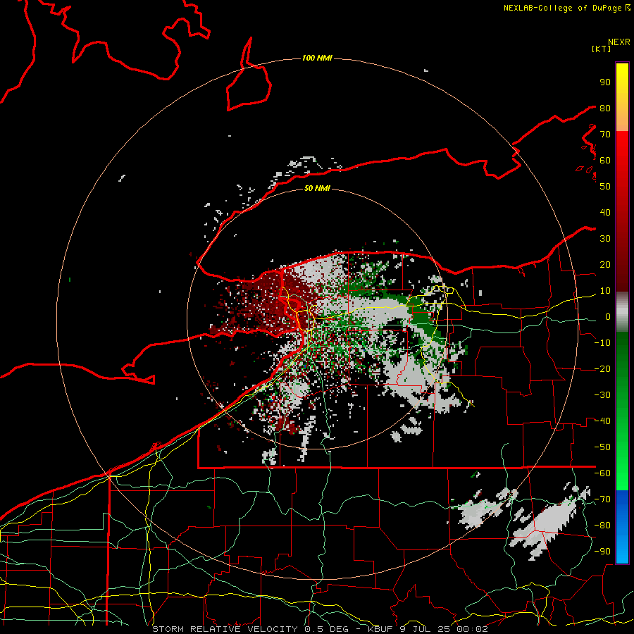Select the 0 value on velocity scale
The height and width of the screenshot is (634, 634).
[x=608, y=317]
